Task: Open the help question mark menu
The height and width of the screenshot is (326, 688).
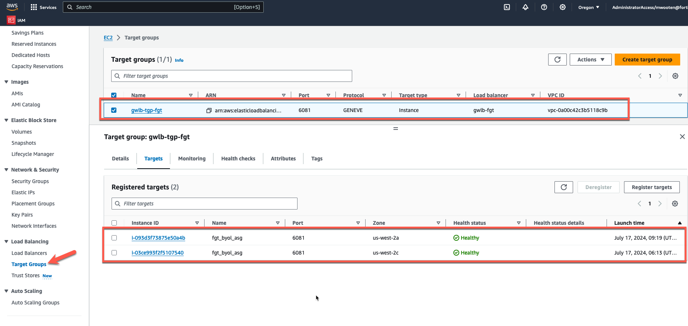Action: click(x=544, y=7)
